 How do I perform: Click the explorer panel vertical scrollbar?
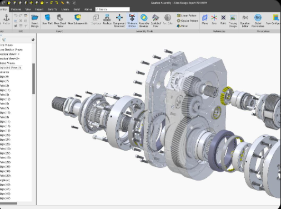[33, 78]
